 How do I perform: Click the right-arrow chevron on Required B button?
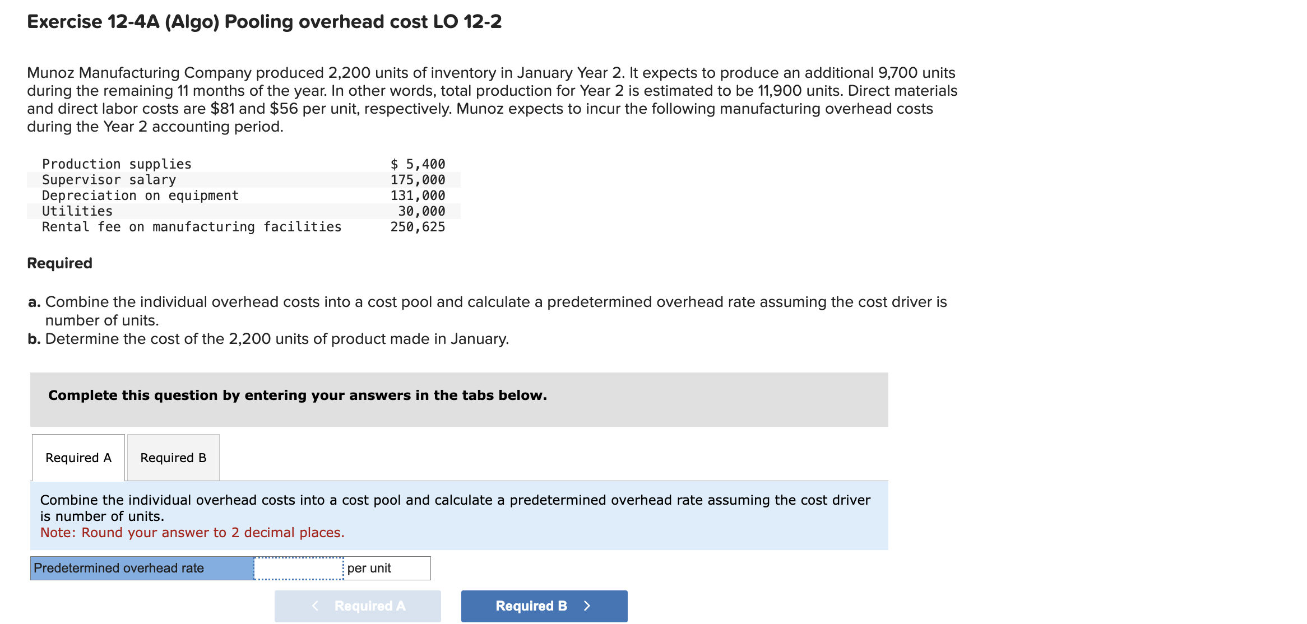coord(586,606)
